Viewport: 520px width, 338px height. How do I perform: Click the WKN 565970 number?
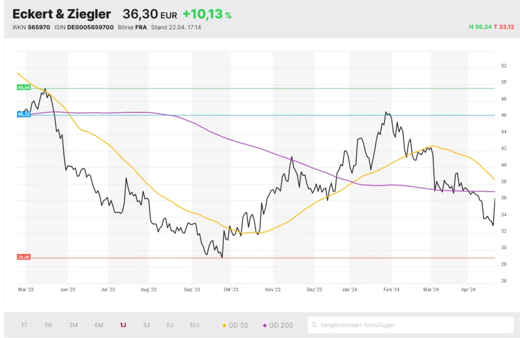(39, 27)
